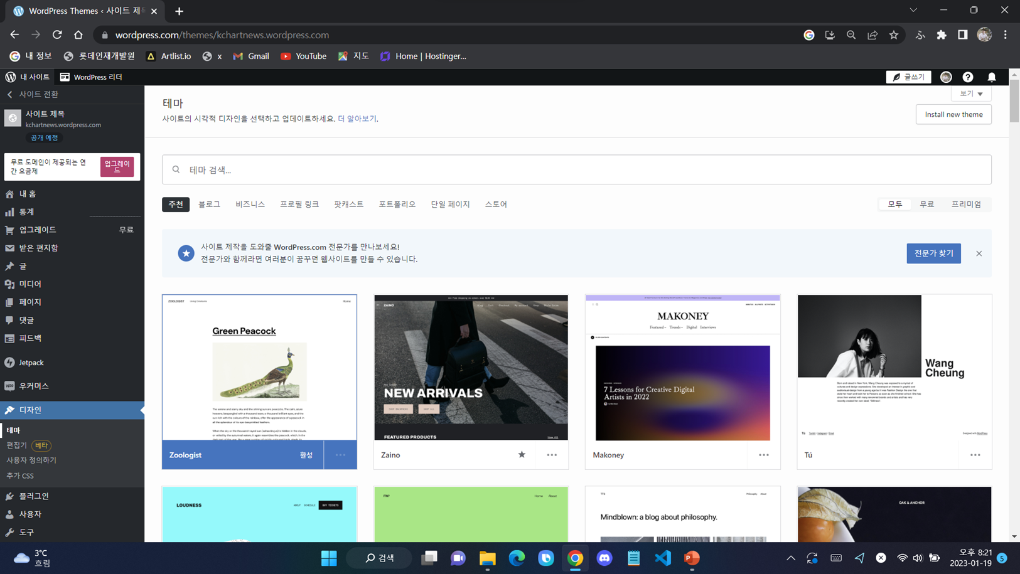This screenshot has height=574, width=1020.
Task: Open the user profile avatar in WordPress bar
Action: click(946, 77)
